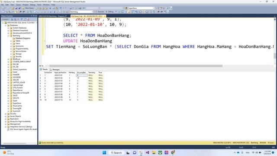Select the Server Objects folder
The image size is (277, 156).
(x=16, y=116)
